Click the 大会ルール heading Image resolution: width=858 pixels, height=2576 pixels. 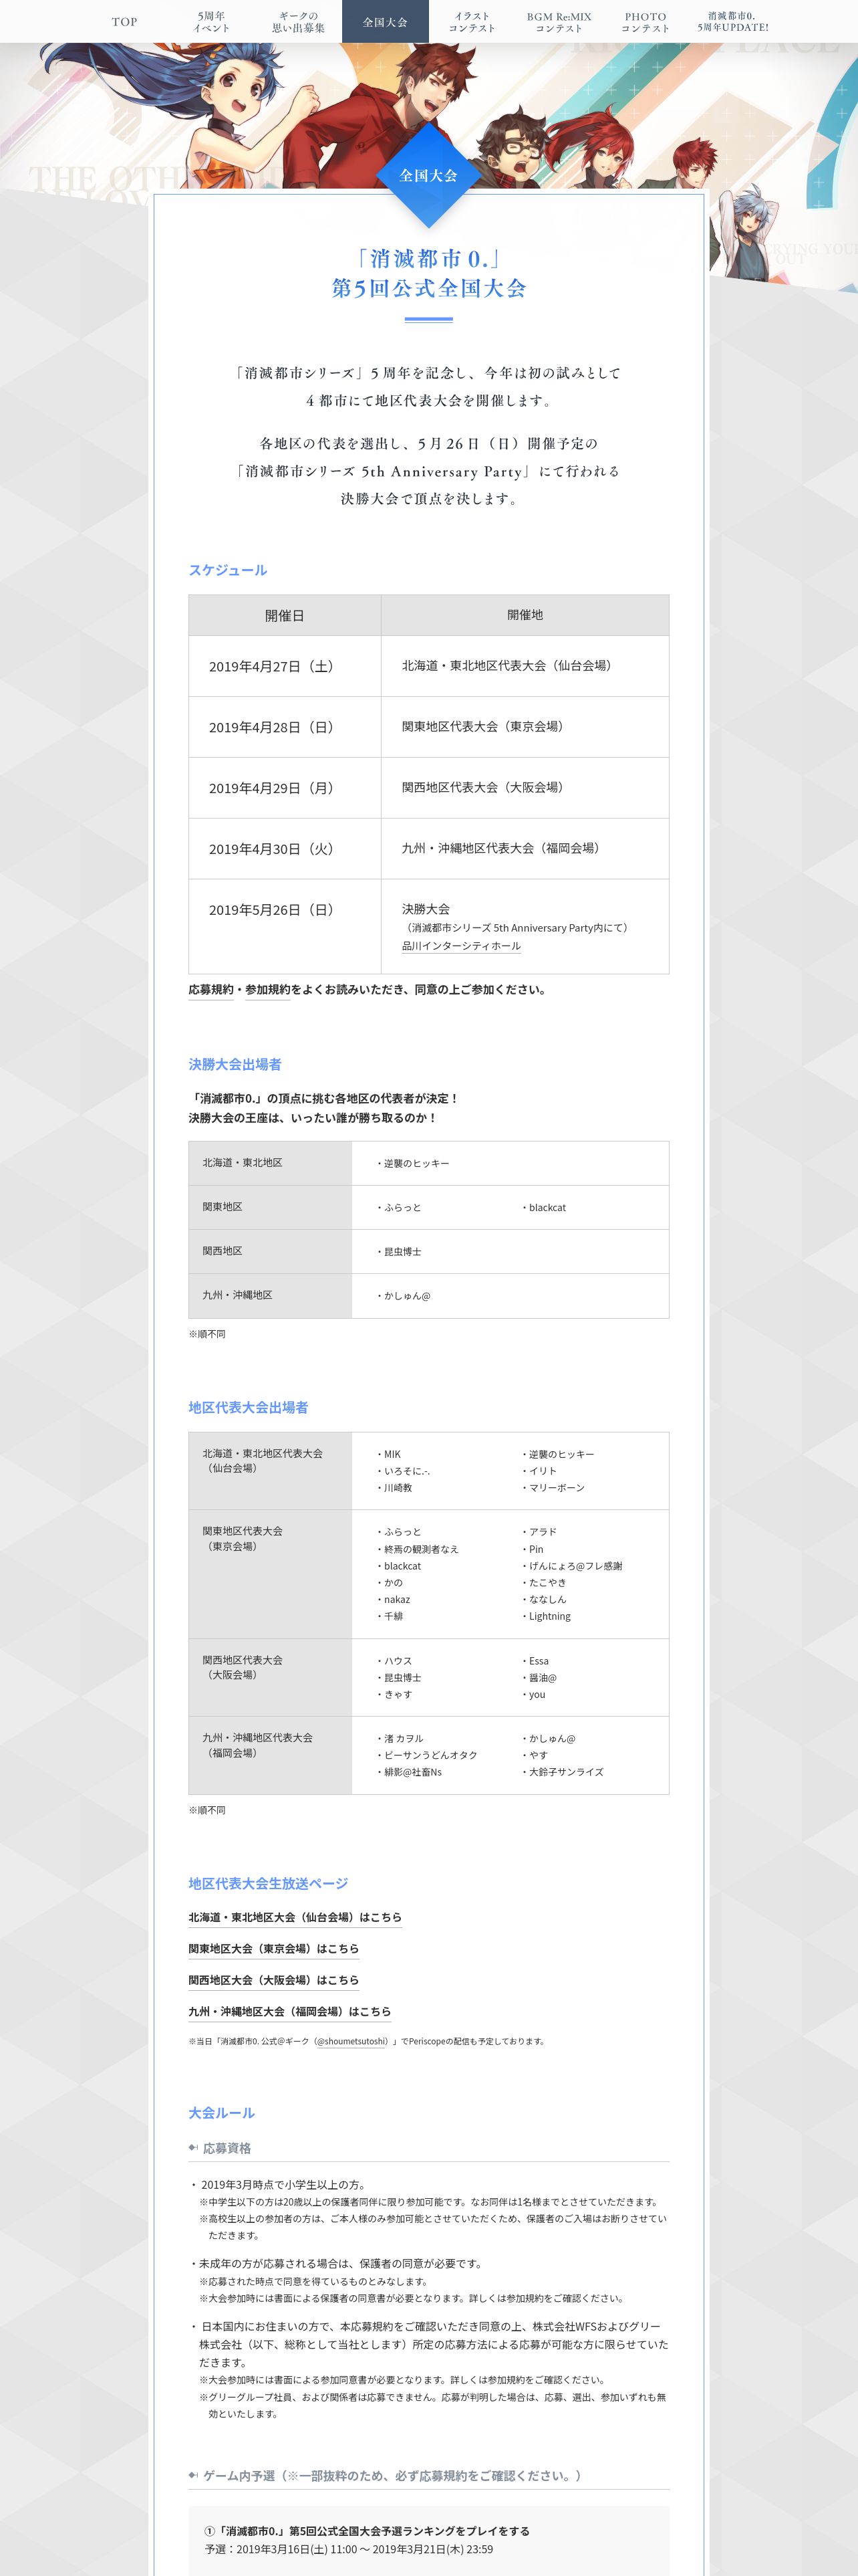[222, 2112]
